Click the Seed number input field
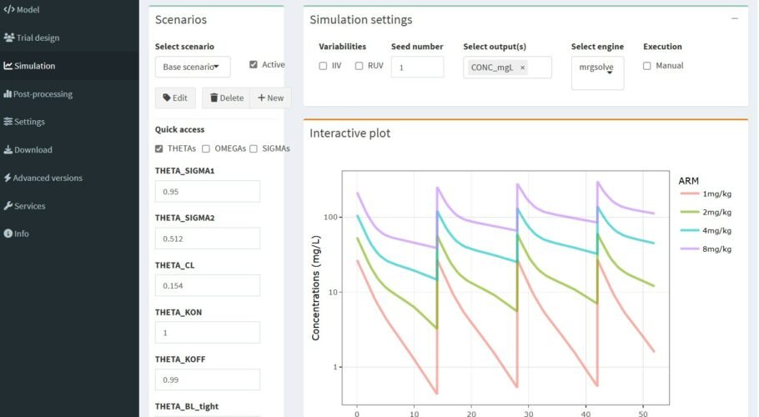The width and height of the screenshot is (759, 417). [x=417, y=67]
